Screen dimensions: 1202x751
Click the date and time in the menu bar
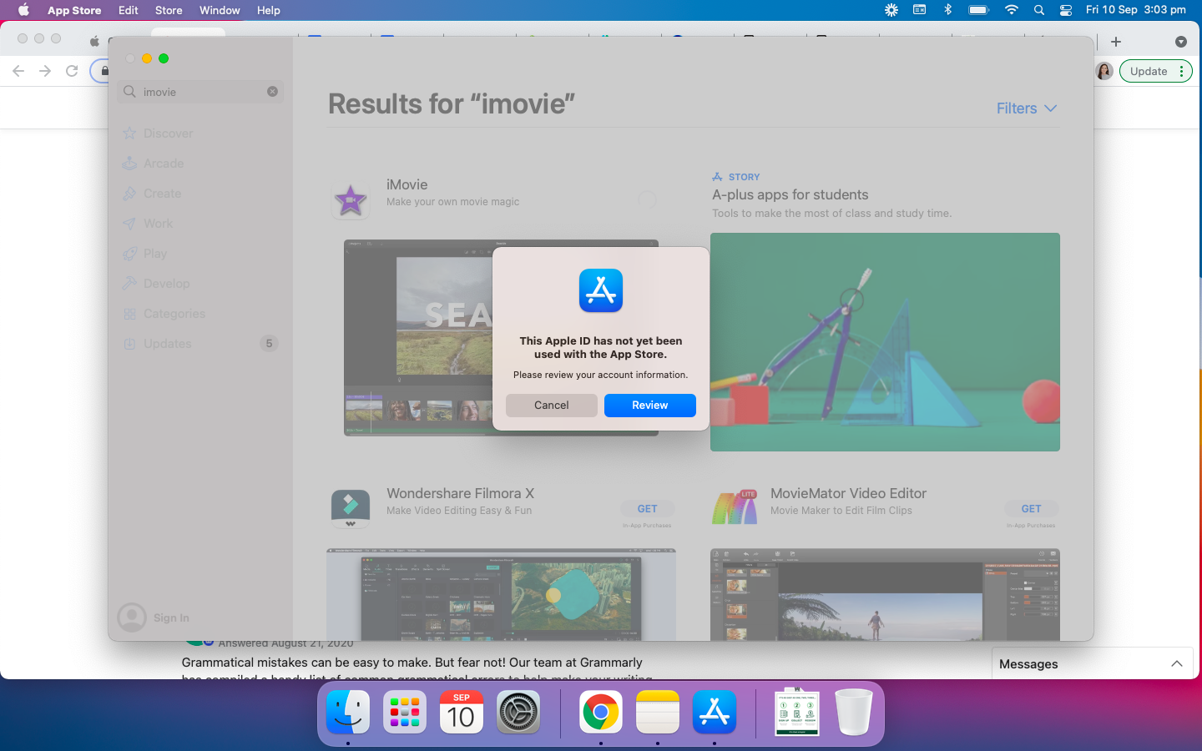click(x=1136, y=10)
